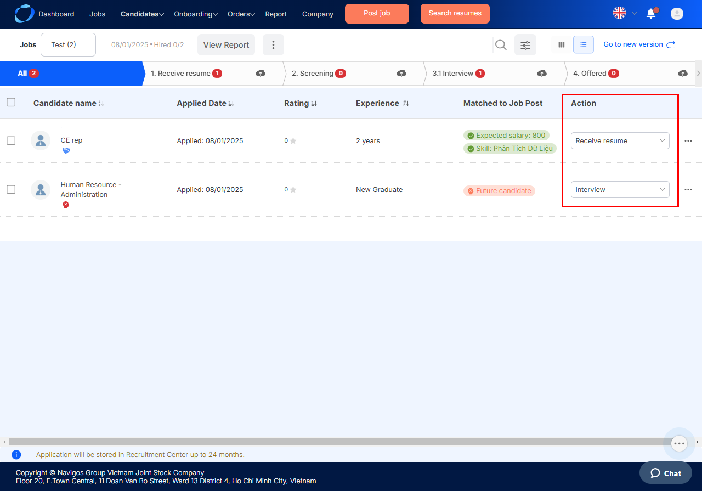702x491 pixels.
Task: Select the 4. Offered tab
Action: 631,73
